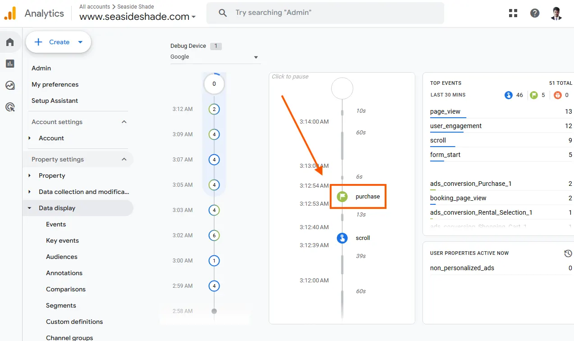Image resolution: width=574 pixels, height=341 pixels.
Task: Filter by blue general events icon
Action: point(509,95)
